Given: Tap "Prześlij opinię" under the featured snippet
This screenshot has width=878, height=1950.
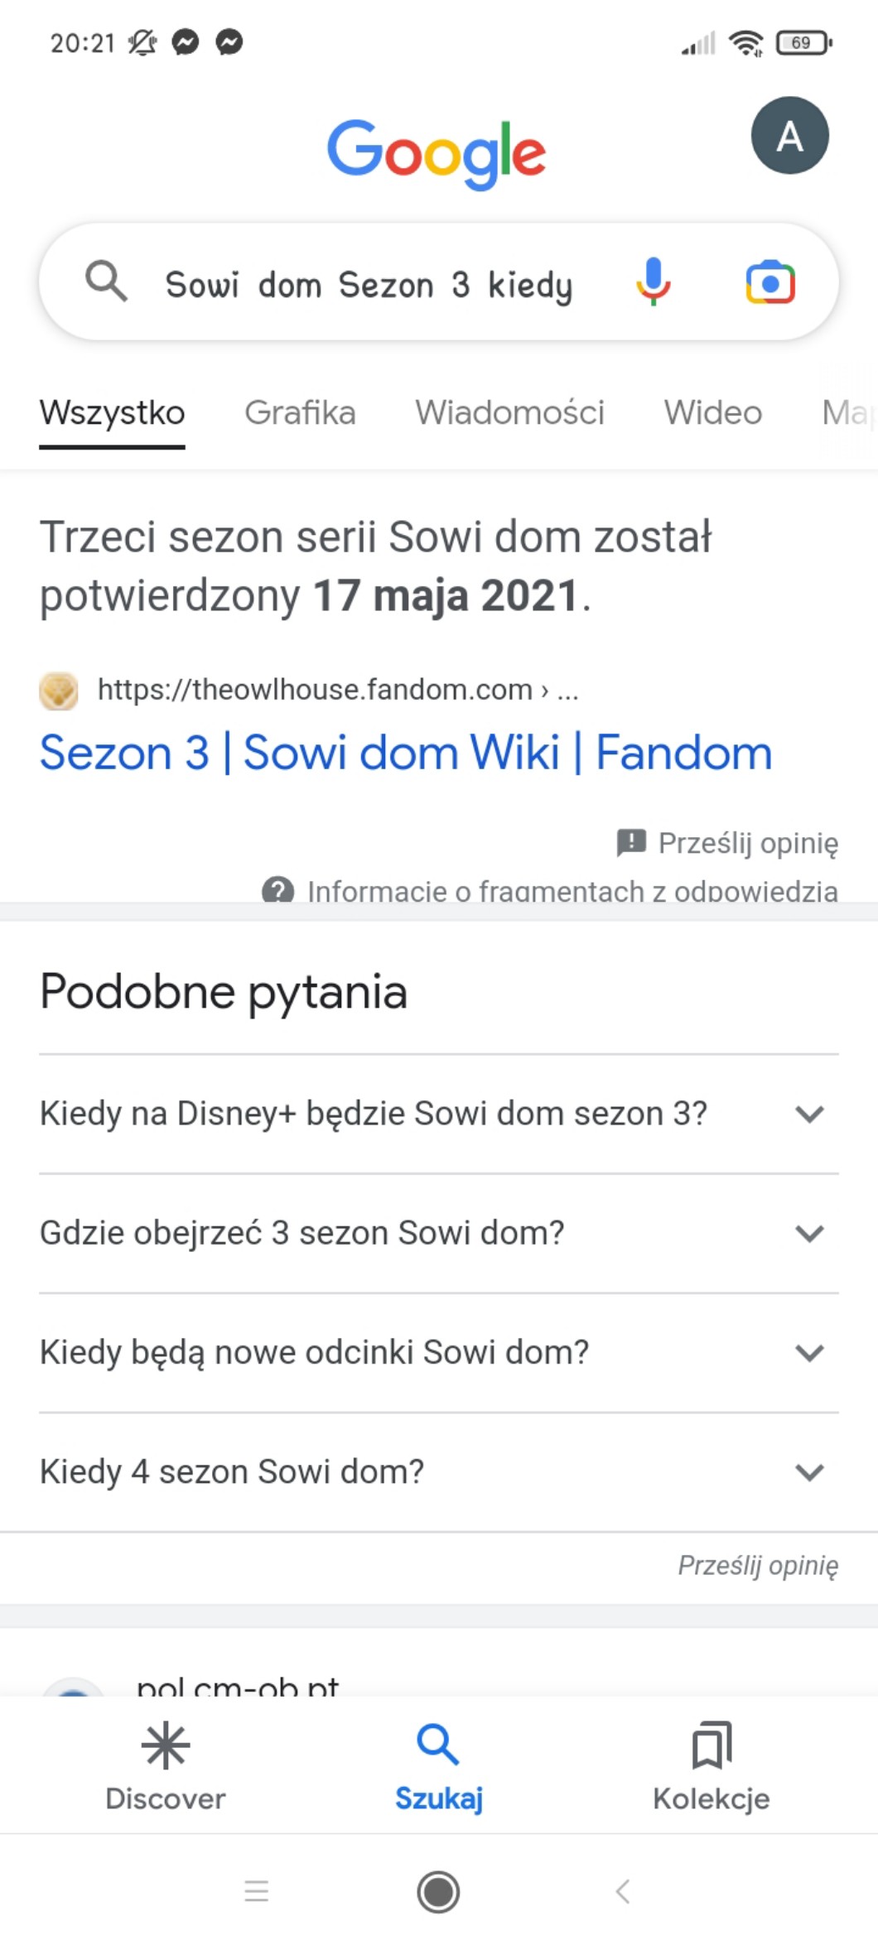Looking at the screenshot, I should 729,843.
